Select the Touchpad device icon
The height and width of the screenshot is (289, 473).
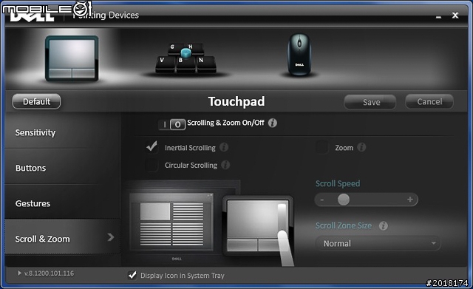(x=72, y=58)
